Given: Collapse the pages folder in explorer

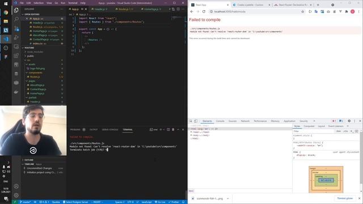Looking at the screenshot, I should [x=32, y=81].
